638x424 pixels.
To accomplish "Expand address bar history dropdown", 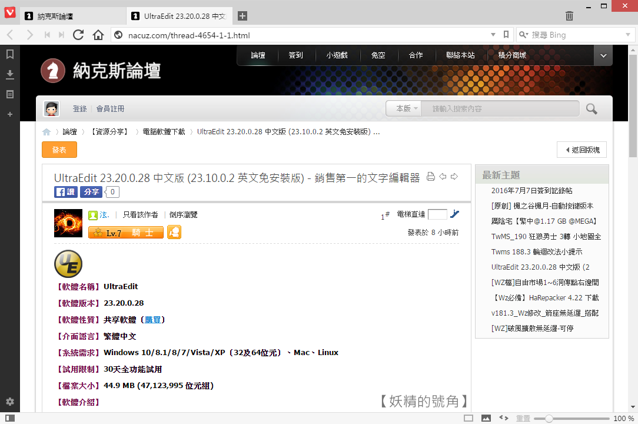I will [493, 35].
